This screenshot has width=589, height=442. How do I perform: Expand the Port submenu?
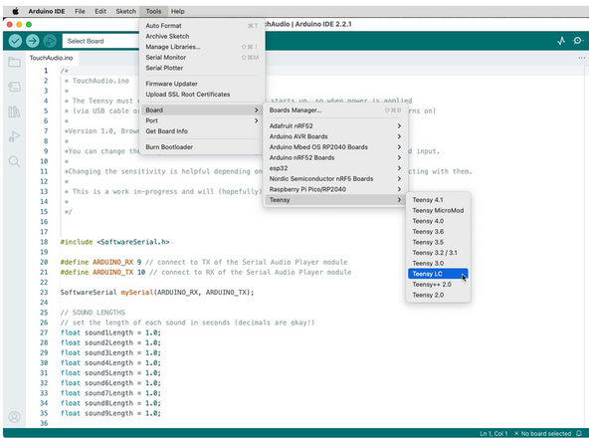202,120
